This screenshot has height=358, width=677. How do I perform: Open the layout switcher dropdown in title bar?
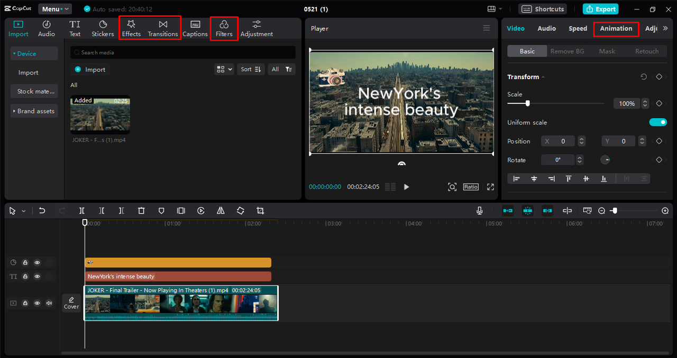tap(495, 9)
